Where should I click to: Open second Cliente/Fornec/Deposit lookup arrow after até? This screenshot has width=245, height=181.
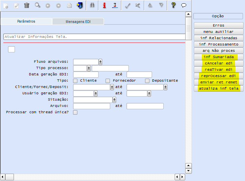tap(165, 87)
